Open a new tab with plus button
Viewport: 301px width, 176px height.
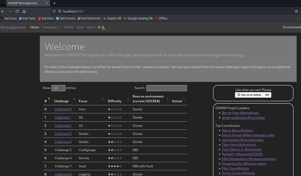(x=54, y=3)
